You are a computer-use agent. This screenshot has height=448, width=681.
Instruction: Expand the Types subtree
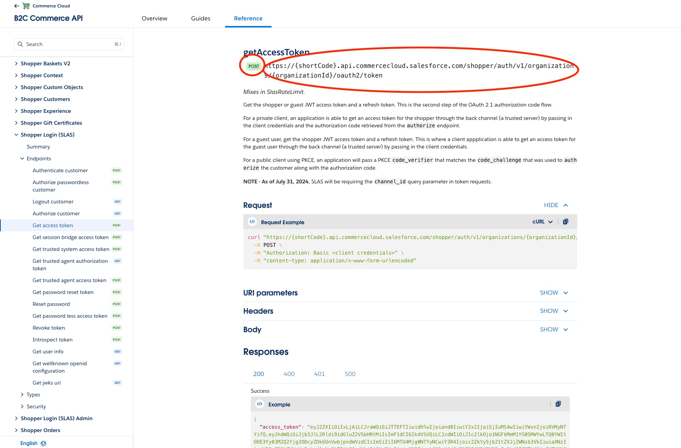[22, 395]
